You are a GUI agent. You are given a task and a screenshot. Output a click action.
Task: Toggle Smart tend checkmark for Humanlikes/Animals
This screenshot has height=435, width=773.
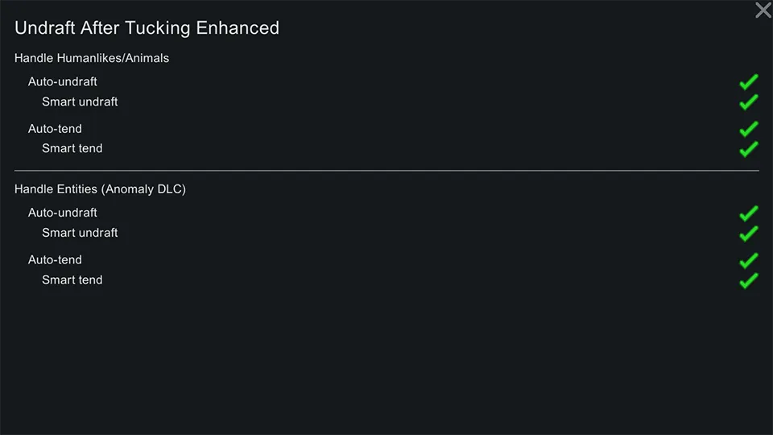pyautogui.click(x=749, y=149)
